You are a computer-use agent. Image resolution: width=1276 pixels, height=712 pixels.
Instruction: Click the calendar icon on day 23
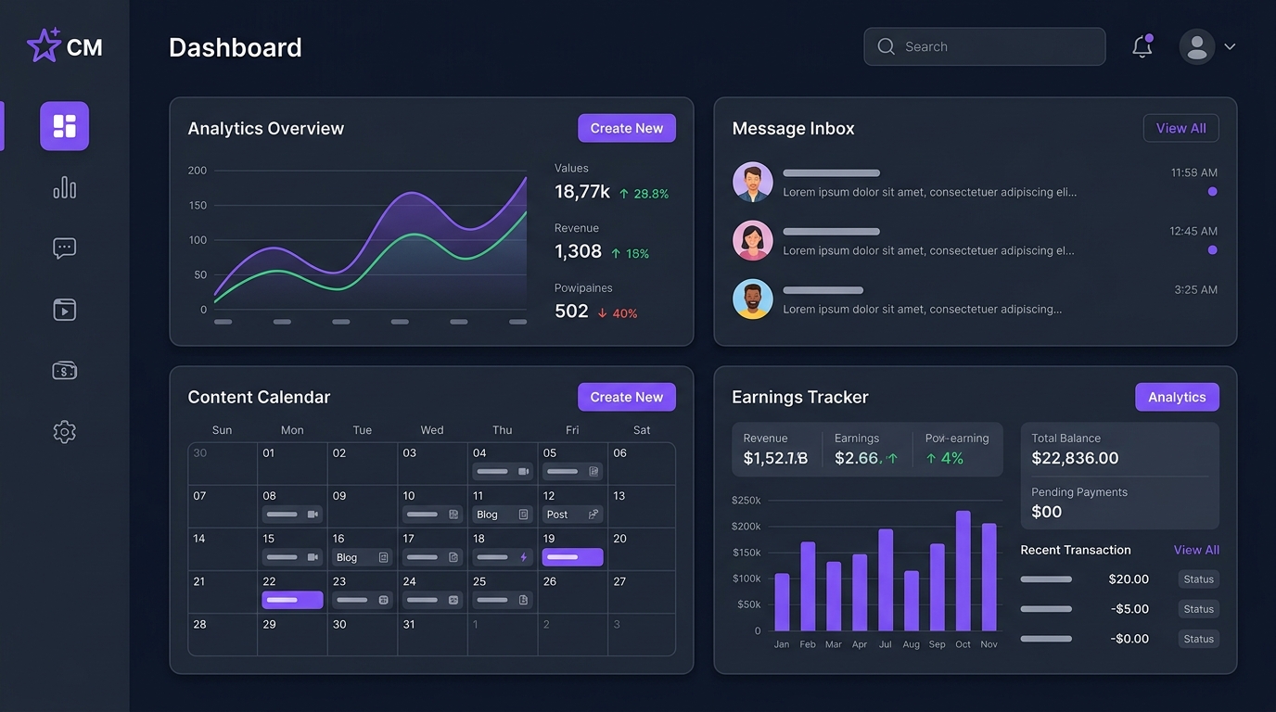point(383,600)
